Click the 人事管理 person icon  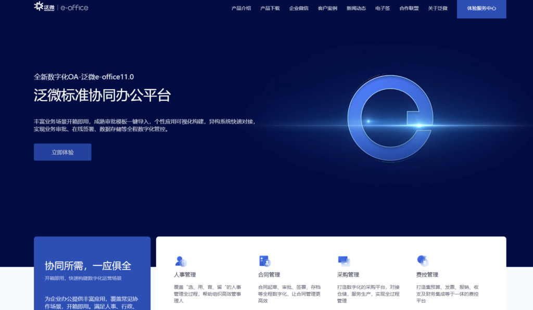point(181,261)
